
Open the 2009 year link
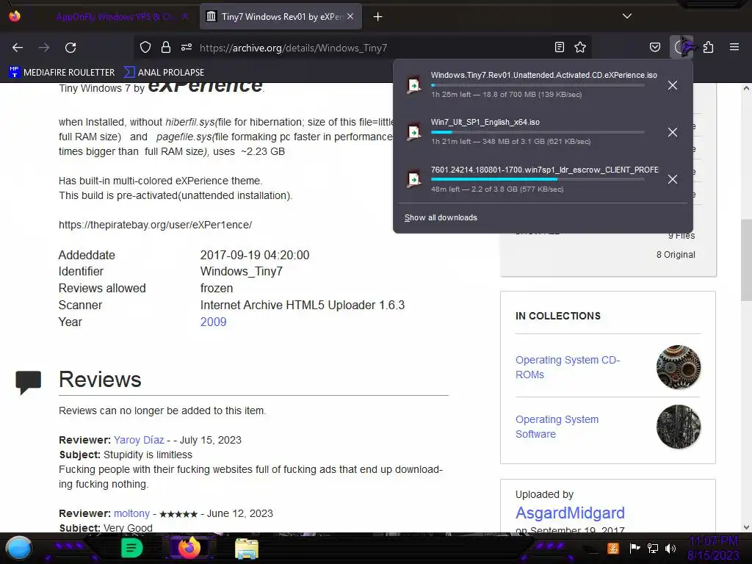click(x=214, y=322)
